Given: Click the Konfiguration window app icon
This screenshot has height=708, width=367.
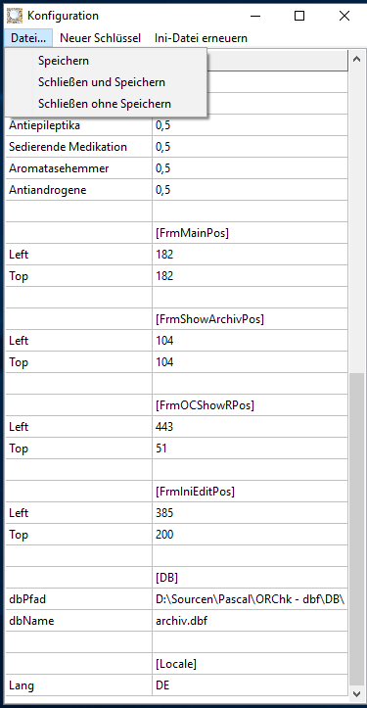Looking at the screenshot, I should coord(15,16).
